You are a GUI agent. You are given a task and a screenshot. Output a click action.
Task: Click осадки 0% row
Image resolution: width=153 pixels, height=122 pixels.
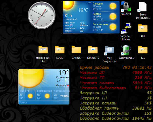tap(74, 31)
